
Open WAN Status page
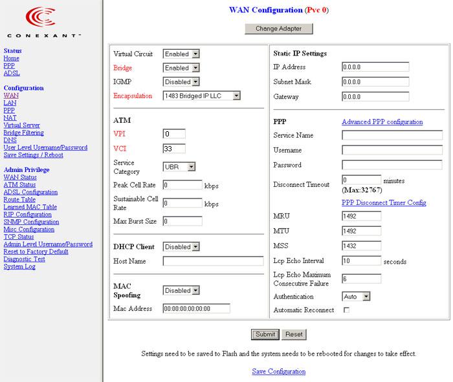point(20,177)
